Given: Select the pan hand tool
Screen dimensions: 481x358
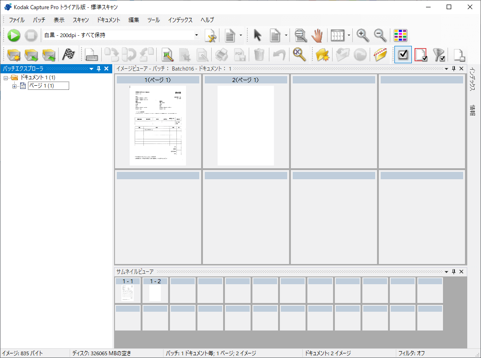Looking at the screenshot, I should [317, 35].
